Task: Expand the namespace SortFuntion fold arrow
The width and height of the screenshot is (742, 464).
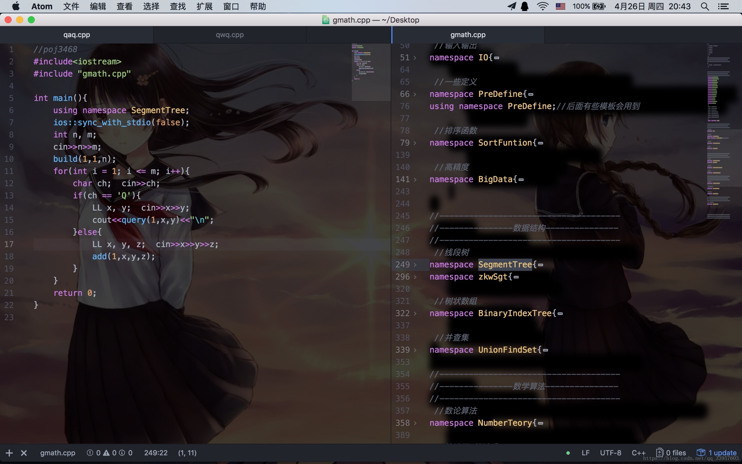Action: pyautogui.click(x=415, y=143)
